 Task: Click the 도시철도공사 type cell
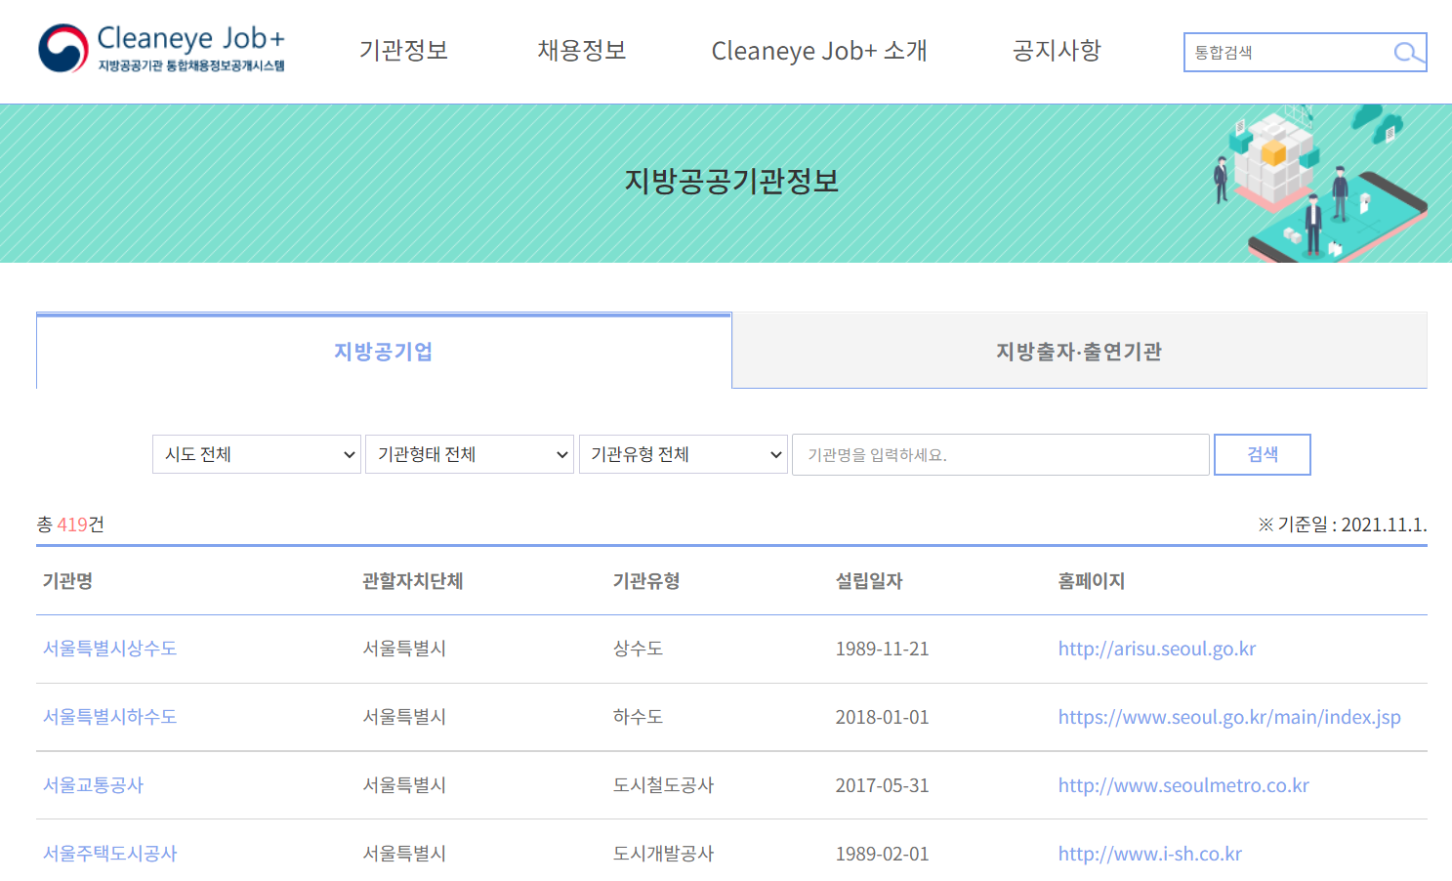663,785
